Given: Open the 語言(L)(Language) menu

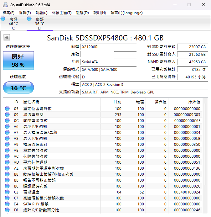Looking at the screenshot, I should [126, 13].
